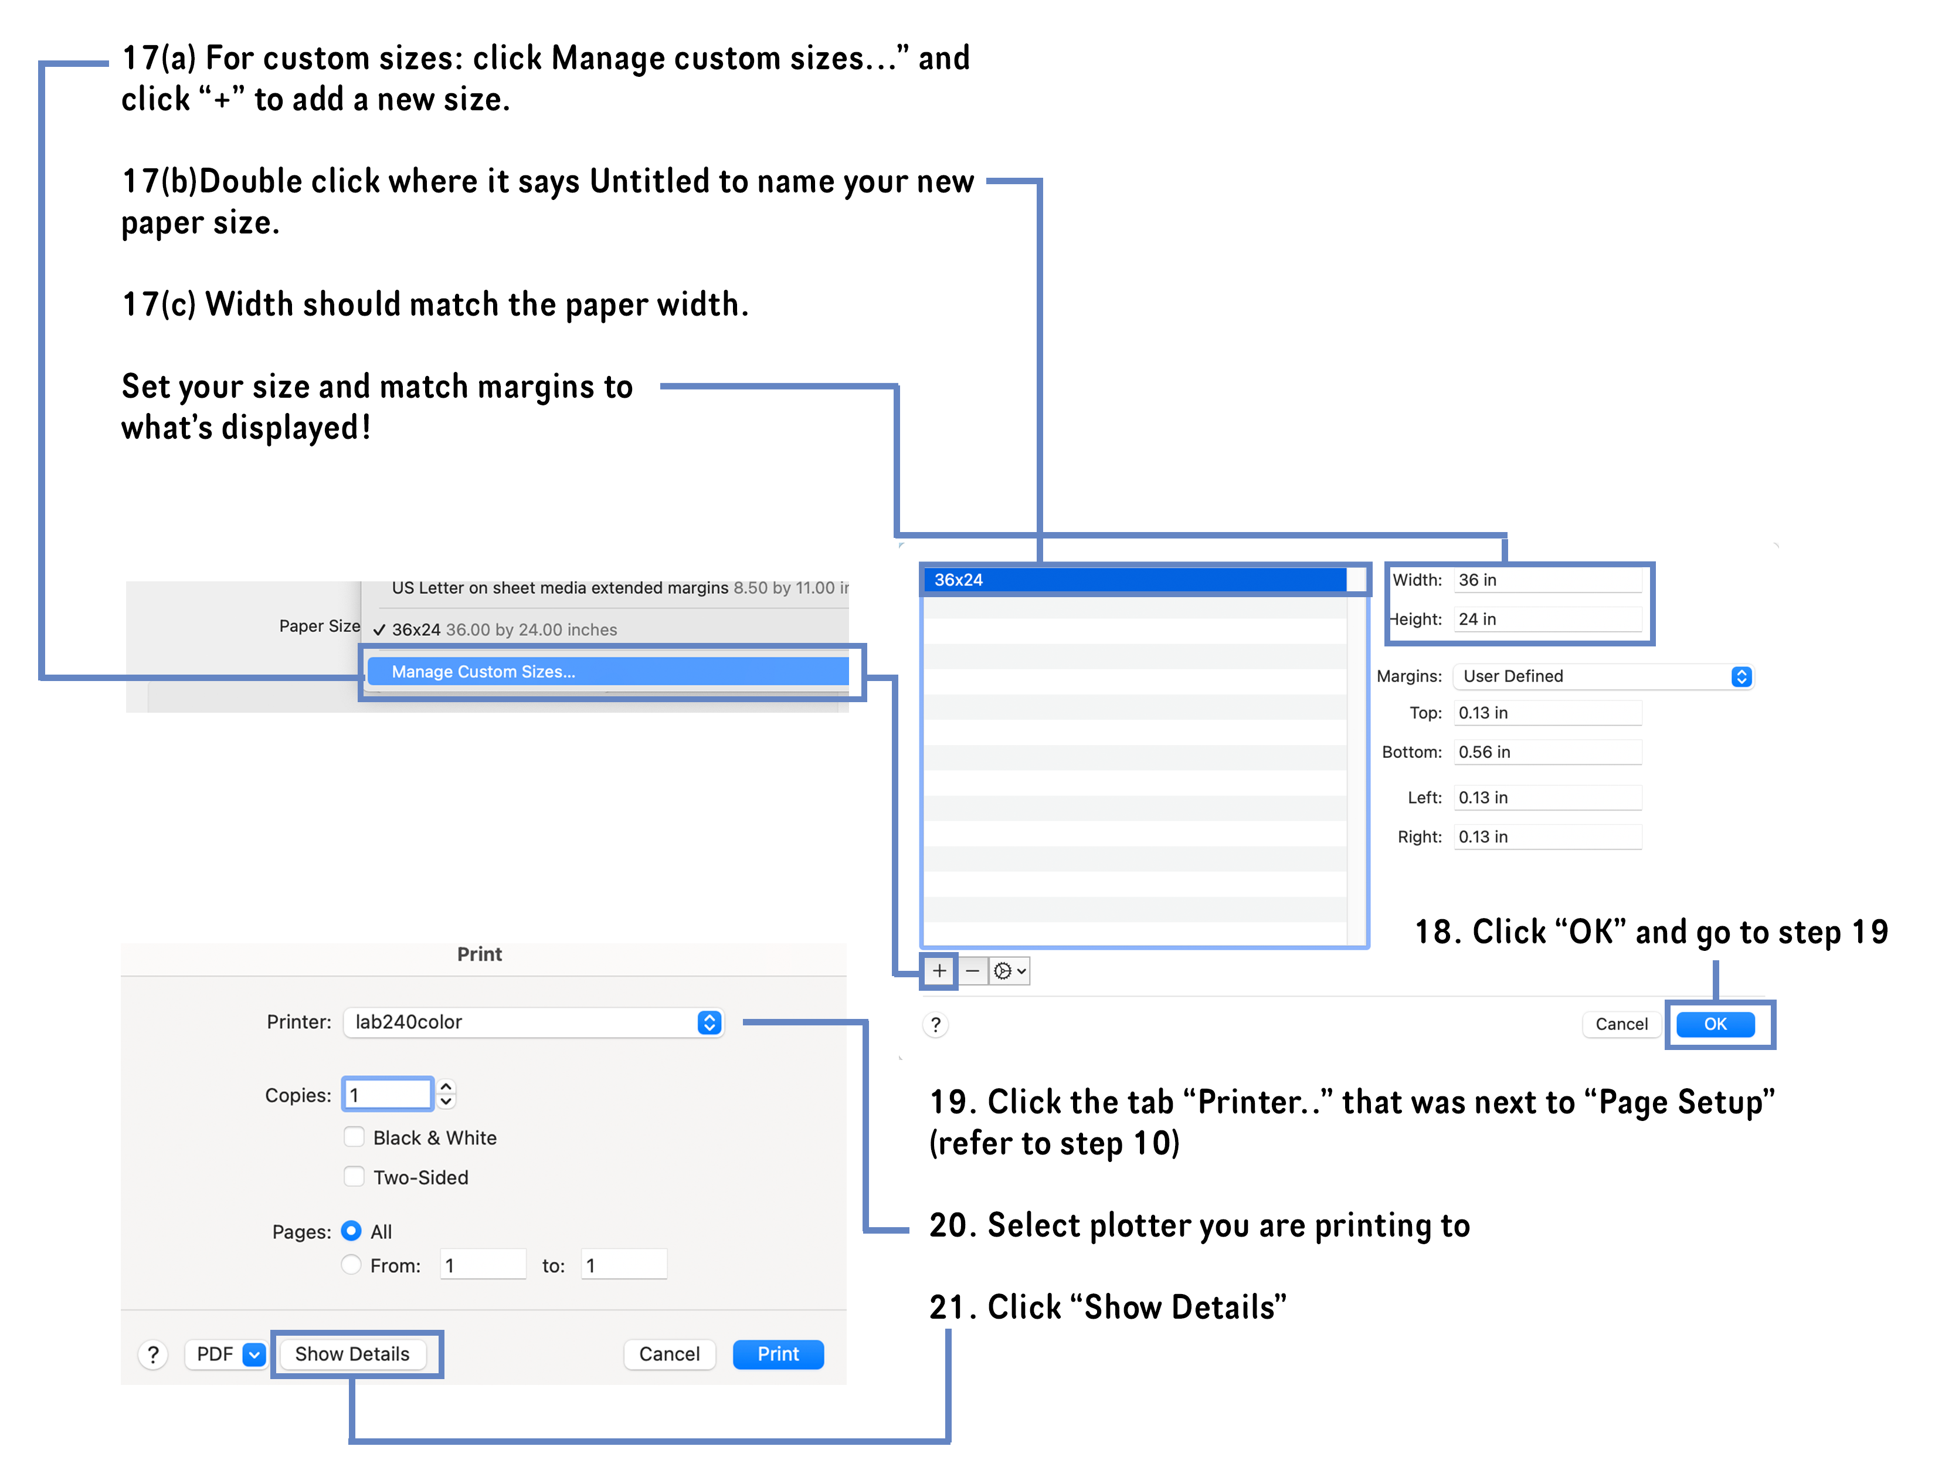Select All pages radio button

point(351,1231)
